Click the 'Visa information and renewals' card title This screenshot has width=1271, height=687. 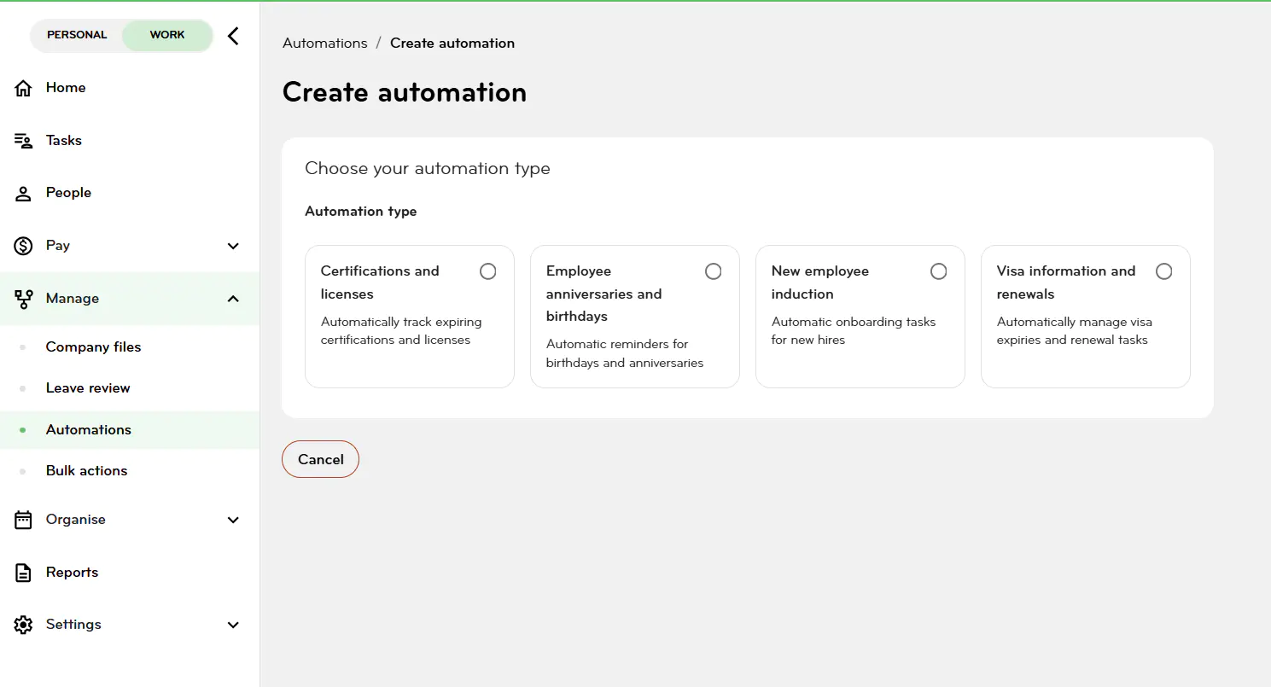coord(1066,282)
